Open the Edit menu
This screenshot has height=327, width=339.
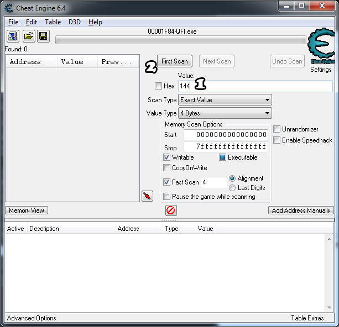pos(32,22)
